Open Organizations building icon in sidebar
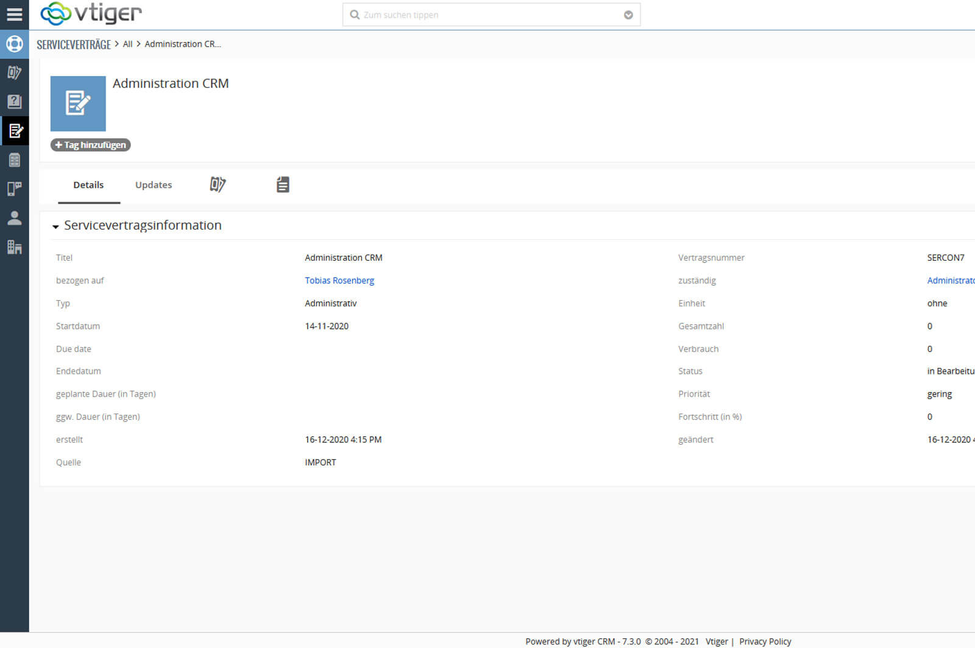The image size is (975, 648). [14, 247]
